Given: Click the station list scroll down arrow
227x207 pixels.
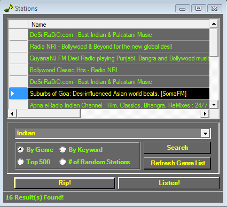Looking at the screenshot, I should [214, 105].
